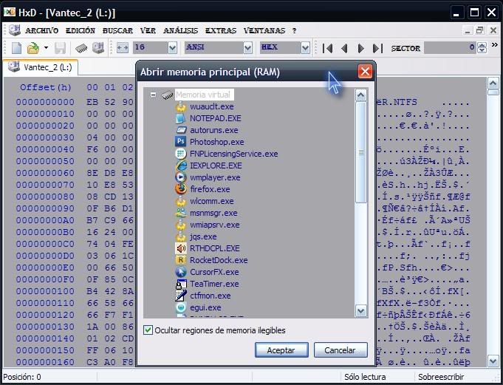Open the Extras menu

pyautogui.click(x=221, y=31)
